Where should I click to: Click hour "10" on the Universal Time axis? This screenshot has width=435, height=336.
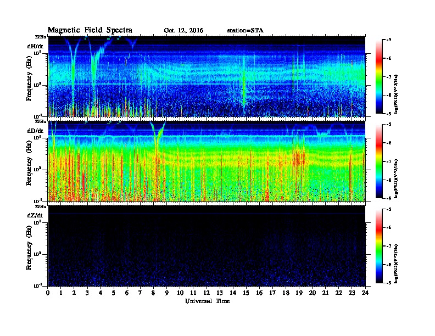tap(180, 293)
